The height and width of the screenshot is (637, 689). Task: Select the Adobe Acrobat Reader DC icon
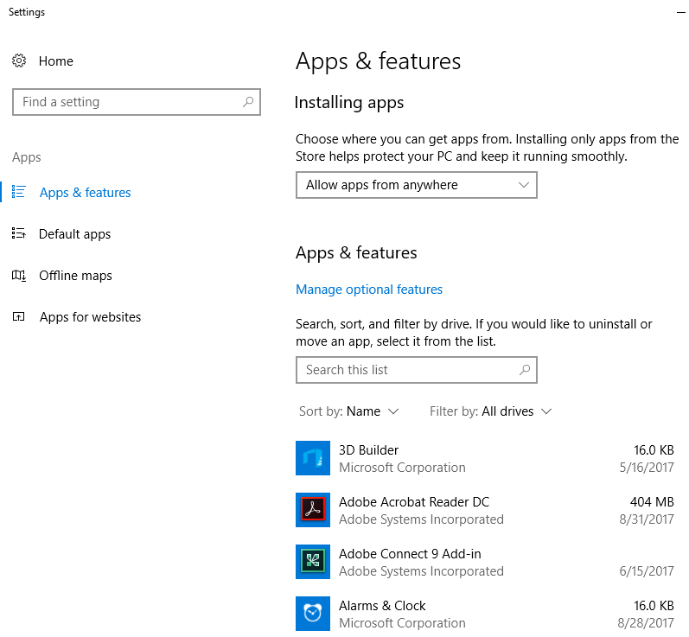pos(312,510)
